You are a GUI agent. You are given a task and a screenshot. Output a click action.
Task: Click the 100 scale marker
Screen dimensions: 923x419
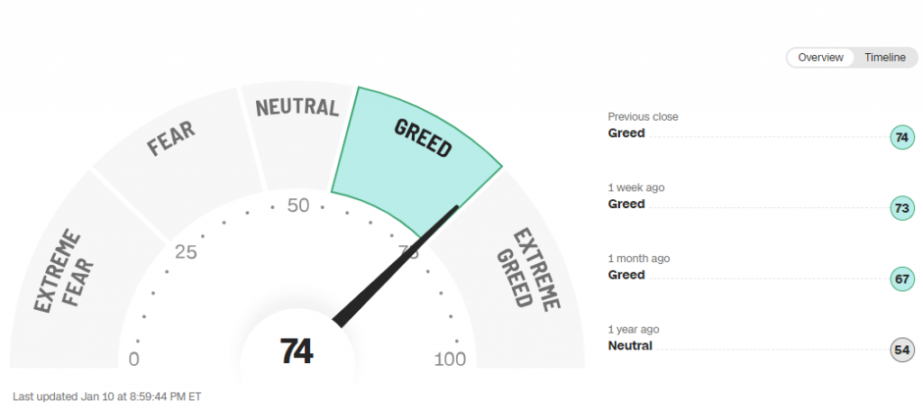(x=450, y=360)
